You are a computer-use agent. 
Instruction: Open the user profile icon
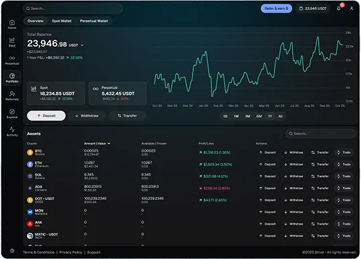[x=352, y=9]
